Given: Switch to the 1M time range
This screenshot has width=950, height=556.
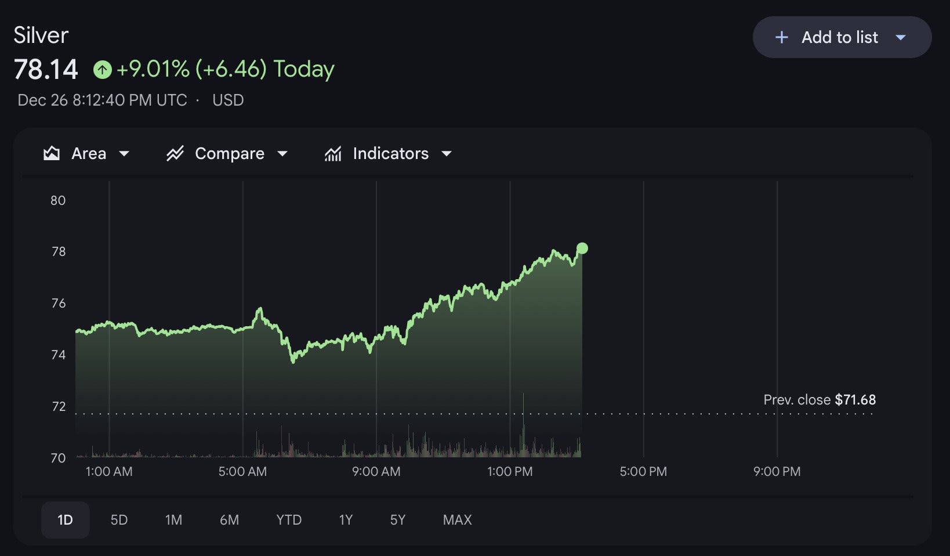Looking at the screenshot, I should 173,520.
